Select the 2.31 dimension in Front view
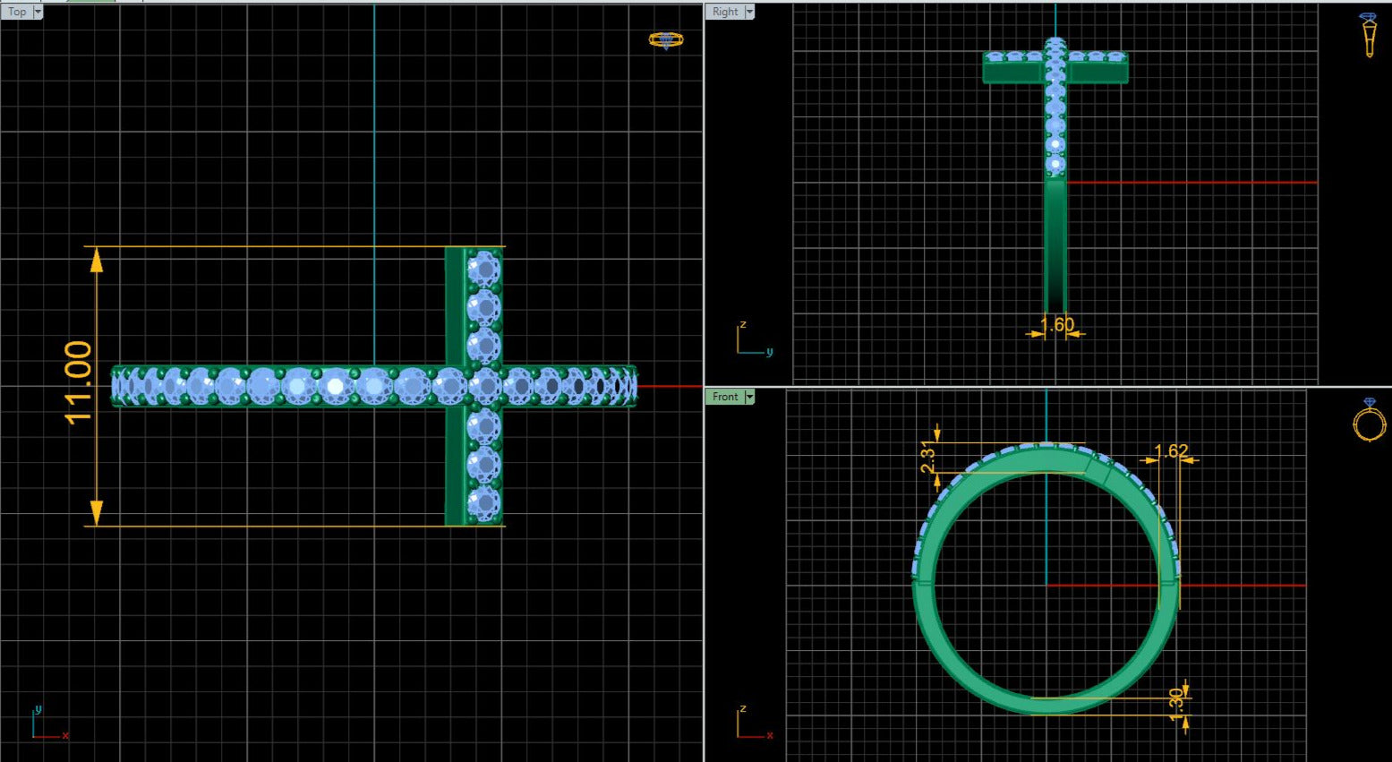Viewport: 1392px width, 762px height. point(928,457)
